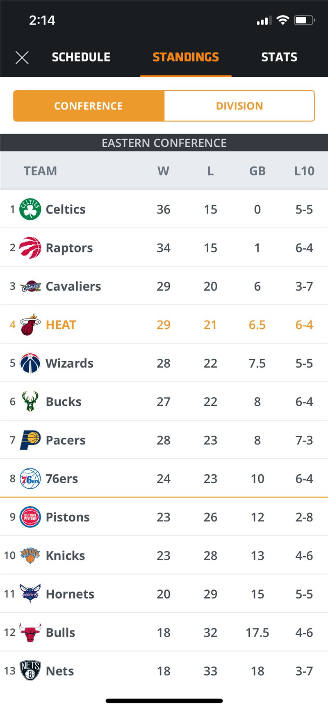Image resolution: width=328 pixels, height=710 pixels.
Task: Tap the Detroit Pistons logo
Action: [x=30, y=517]
